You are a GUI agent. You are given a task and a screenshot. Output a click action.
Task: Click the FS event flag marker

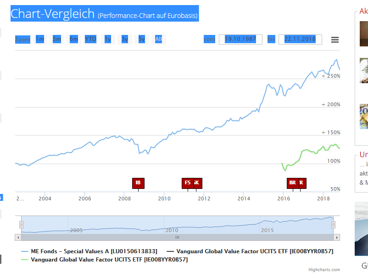pos(188,183)
